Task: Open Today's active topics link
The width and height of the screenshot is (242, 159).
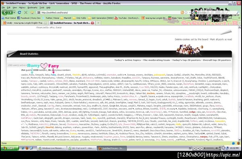Action: click(x=127, y=60)
